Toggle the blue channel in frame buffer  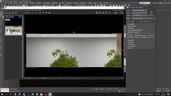(46, 13)
